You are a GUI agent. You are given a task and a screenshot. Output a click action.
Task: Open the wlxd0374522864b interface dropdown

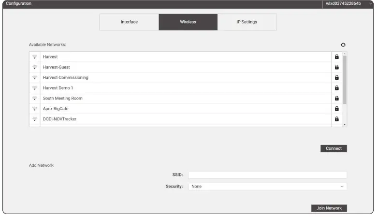point(348,3)
